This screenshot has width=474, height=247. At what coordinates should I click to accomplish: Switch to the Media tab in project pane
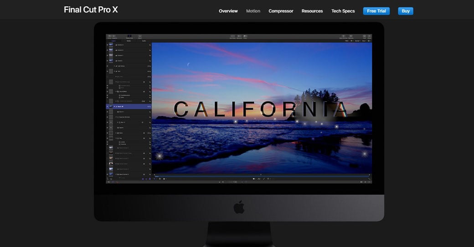(x=129, y=41)
